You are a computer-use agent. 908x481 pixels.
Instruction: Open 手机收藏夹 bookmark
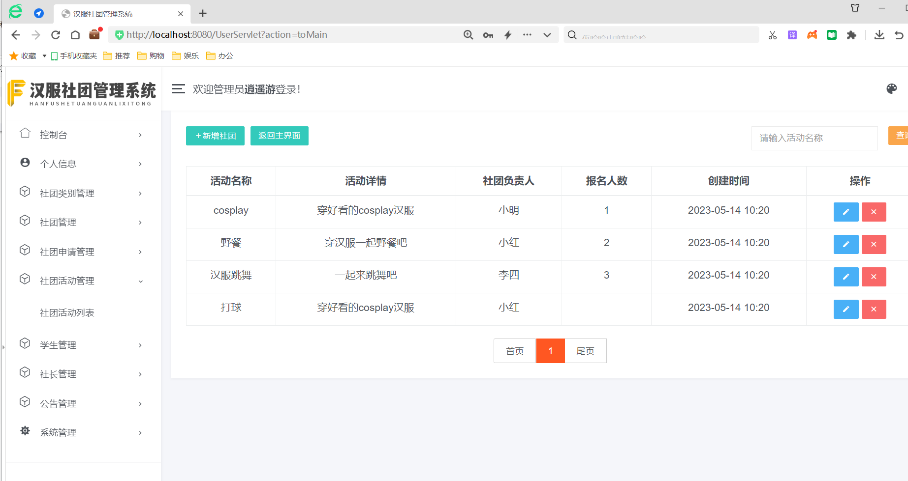[x=74, y=56]
